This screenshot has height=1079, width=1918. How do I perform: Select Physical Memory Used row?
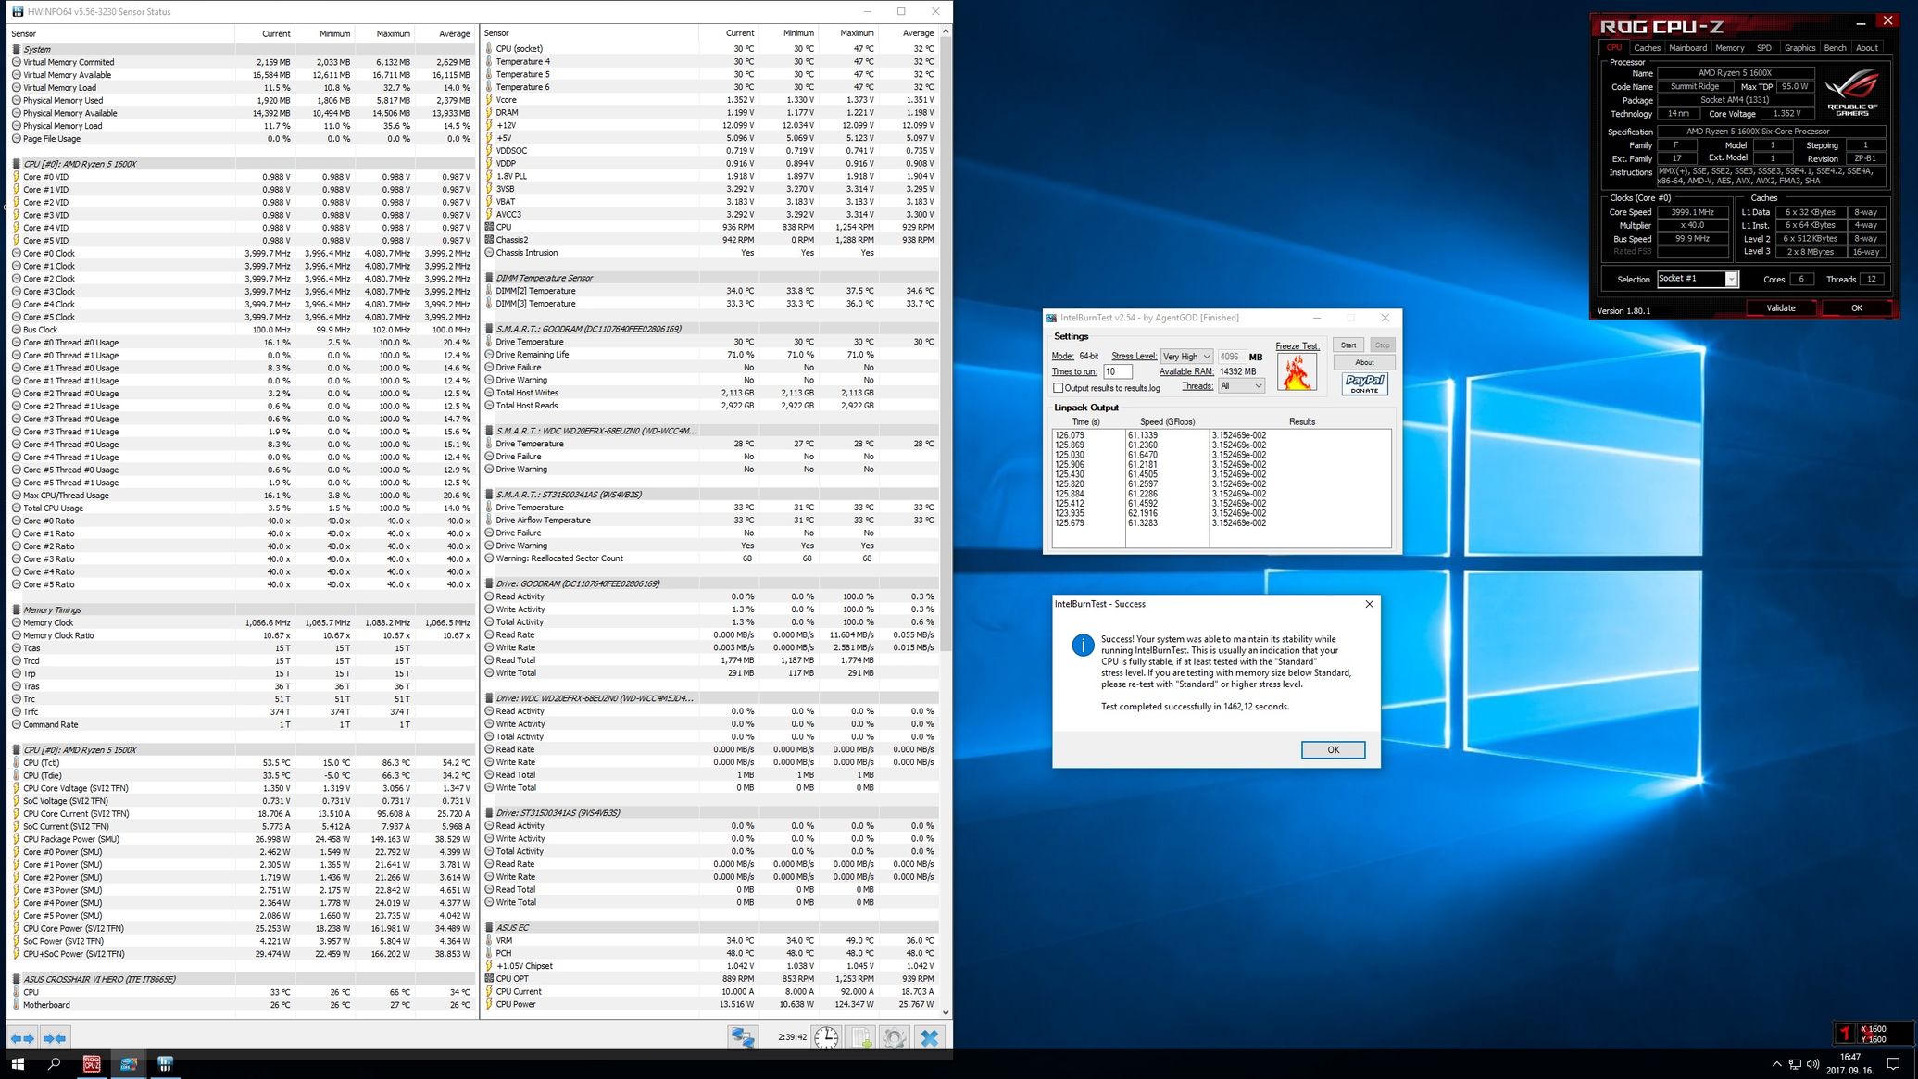coord(243,101)
